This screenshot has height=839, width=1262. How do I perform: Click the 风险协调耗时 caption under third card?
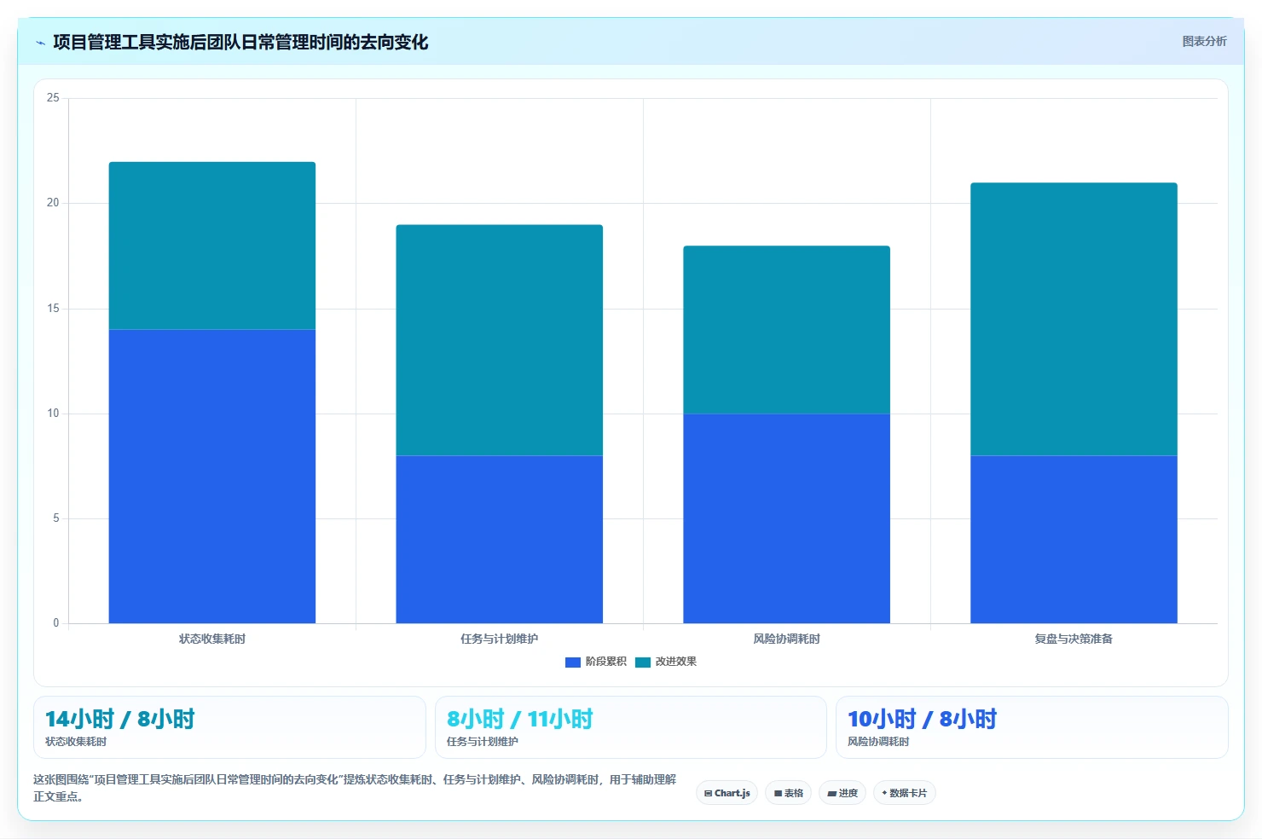coord(878,742)
